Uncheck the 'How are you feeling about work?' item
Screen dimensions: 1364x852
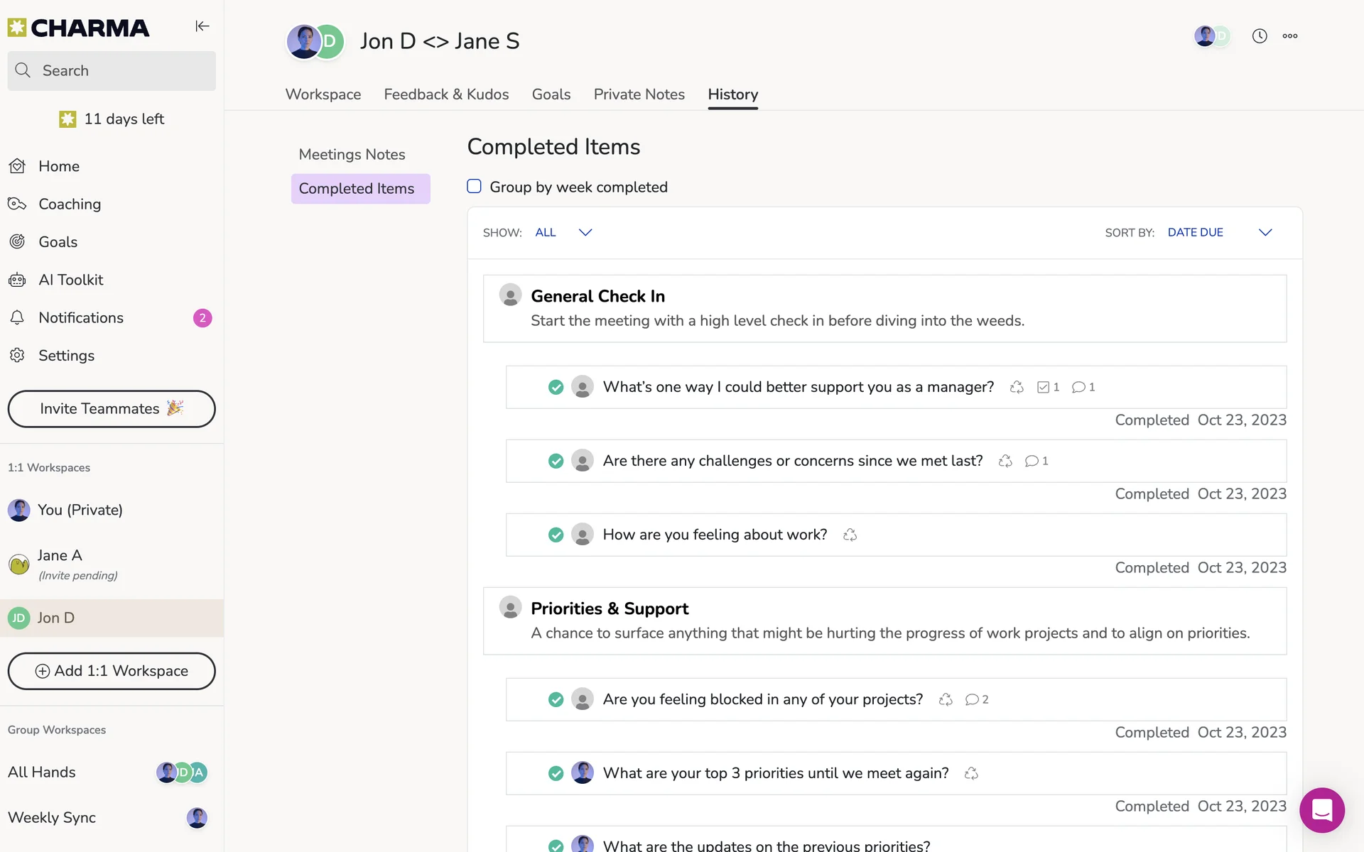tap(556, 535)
